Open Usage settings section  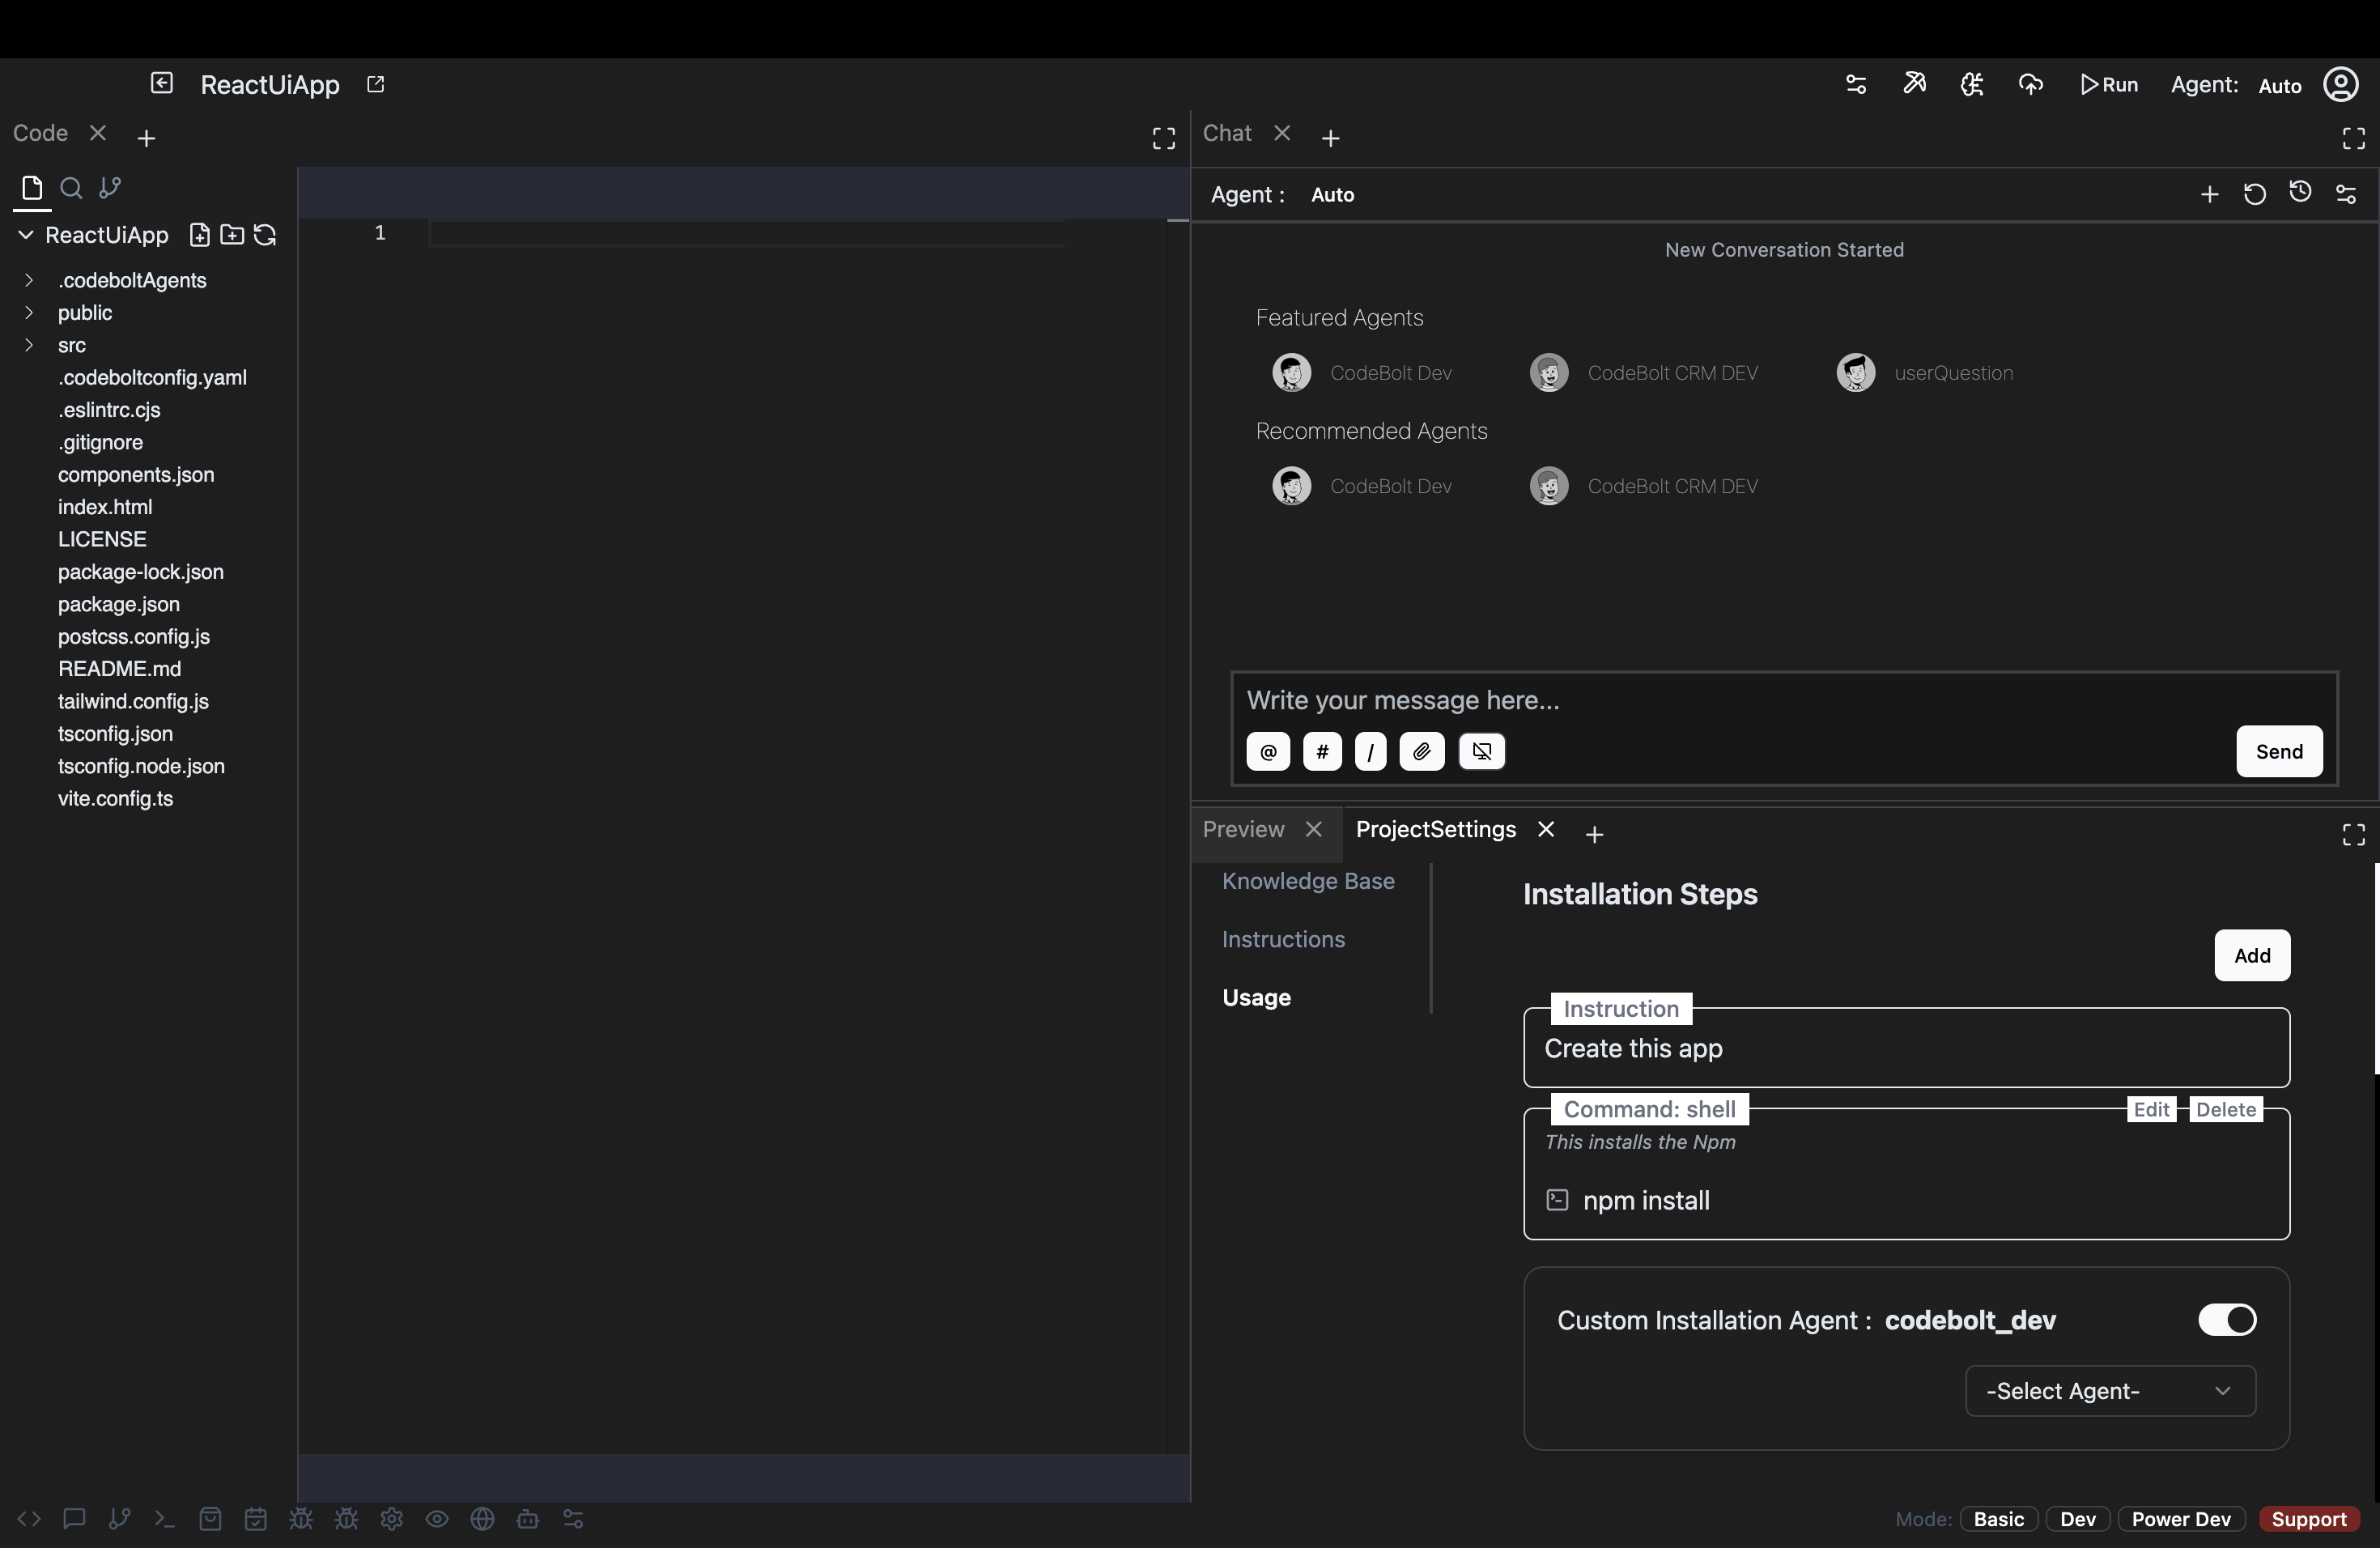(1256, 997)
